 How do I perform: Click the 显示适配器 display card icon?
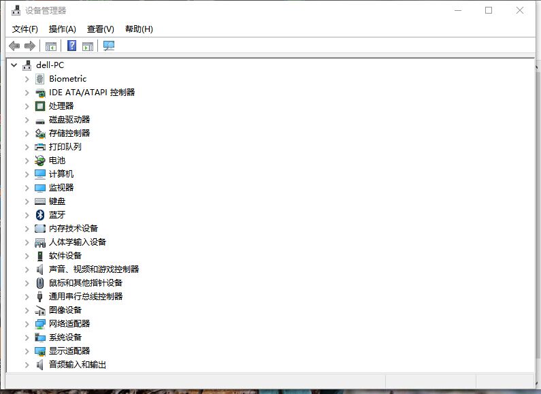coord(40,351)
